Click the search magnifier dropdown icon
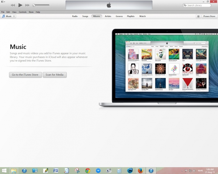This screenshot has height=174, width=218. click(185, 5)
